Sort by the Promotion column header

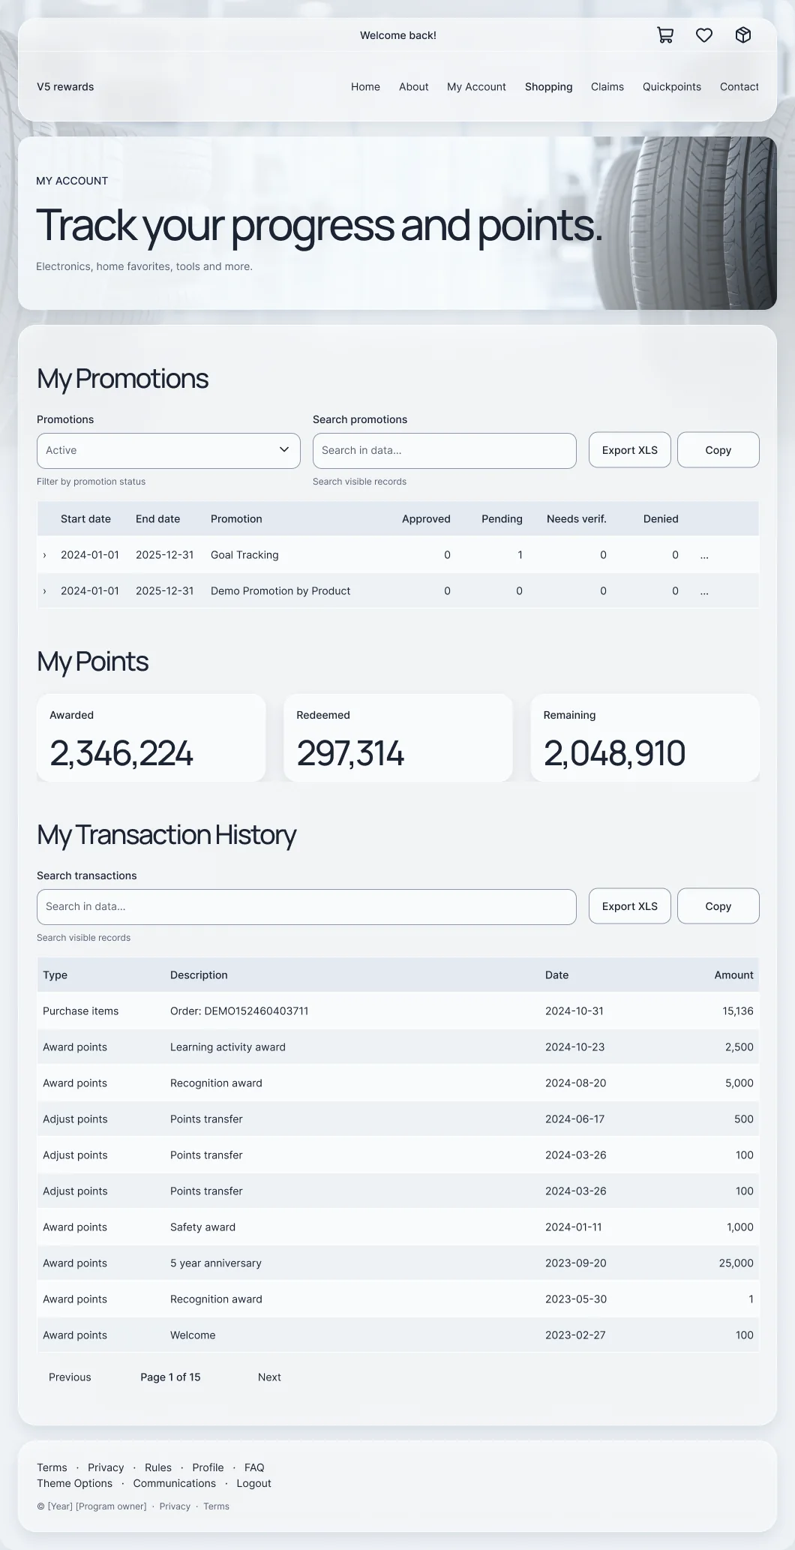click(x=236, y=519)
